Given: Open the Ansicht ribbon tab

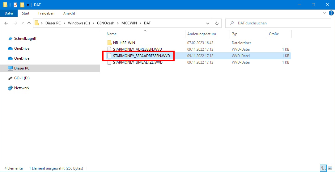Looking at the screenshot, I should (69, 13).
